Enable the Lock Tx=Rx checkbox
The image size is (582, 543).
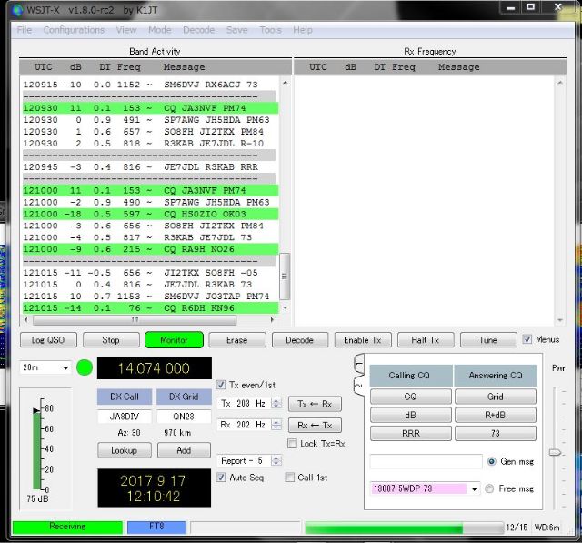292,443
